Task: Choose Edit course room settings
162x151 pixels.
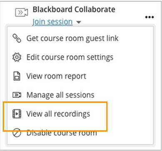Action: 70,57
